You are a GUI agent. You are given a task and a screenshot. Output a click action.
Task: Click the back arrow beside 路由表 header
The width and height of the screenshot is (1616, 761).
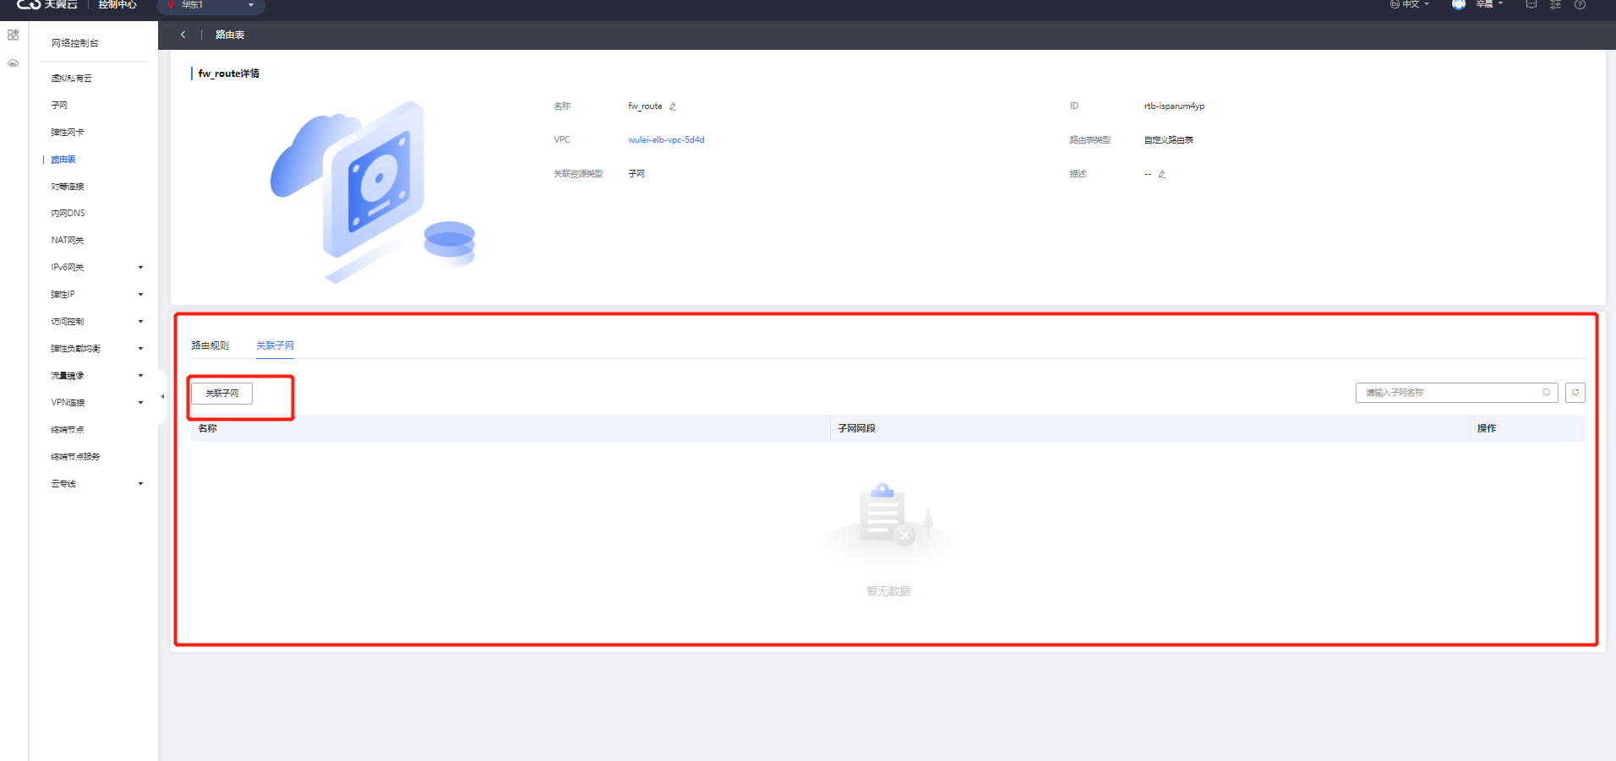point(183,35)
